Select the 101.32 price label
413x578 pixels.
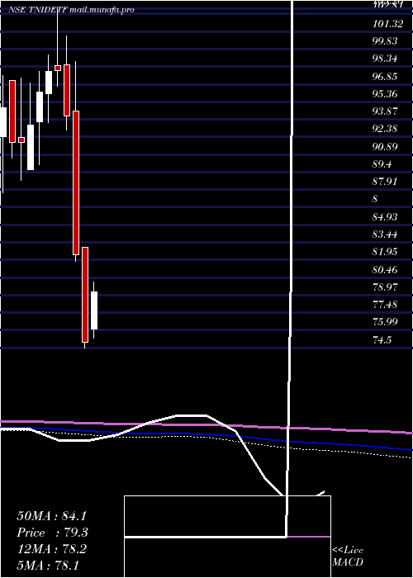[387, 24]
